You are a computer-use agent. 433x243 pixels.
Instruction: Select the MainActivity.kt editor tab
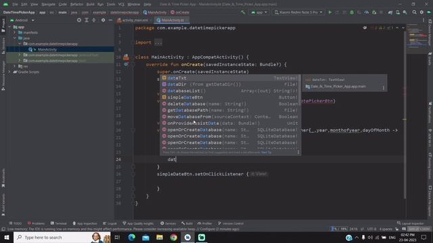173,20
